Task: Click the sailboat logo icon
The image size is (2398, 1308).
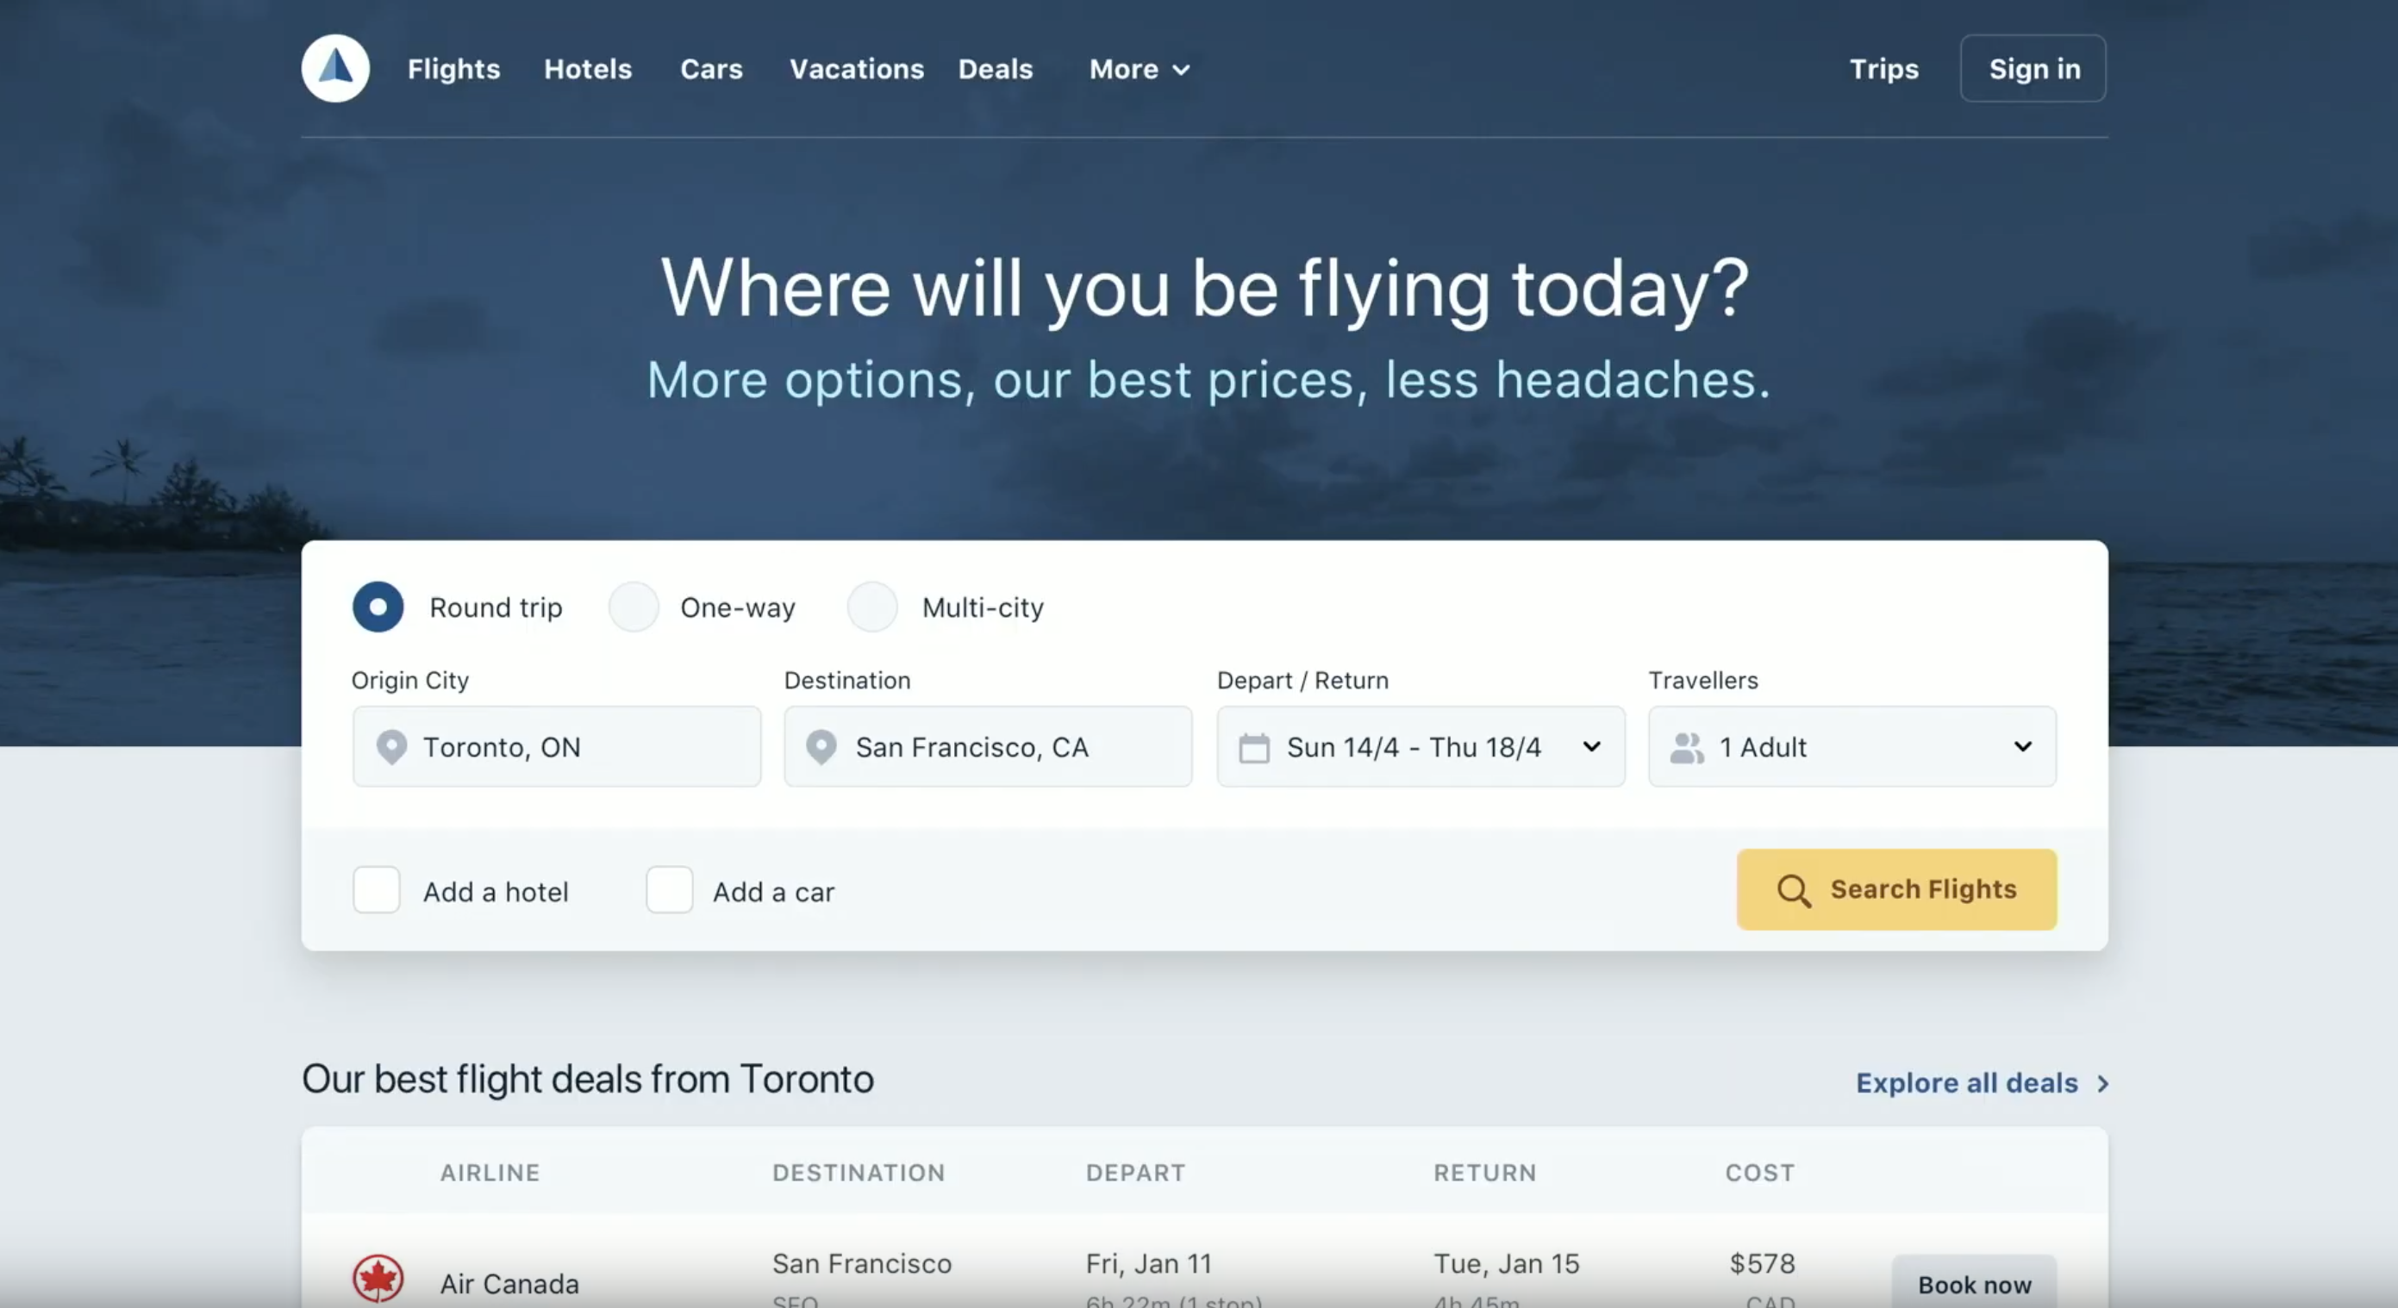Action: [x=335, y=68]
